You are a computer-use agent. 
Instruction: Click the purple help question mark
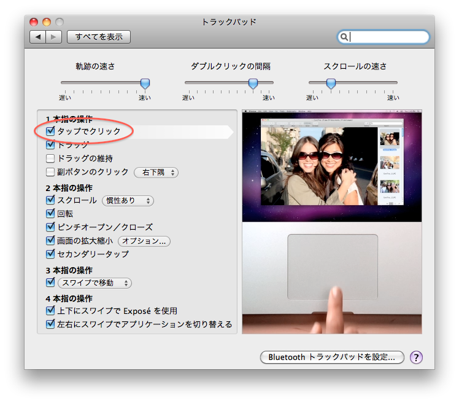[416, 357]
